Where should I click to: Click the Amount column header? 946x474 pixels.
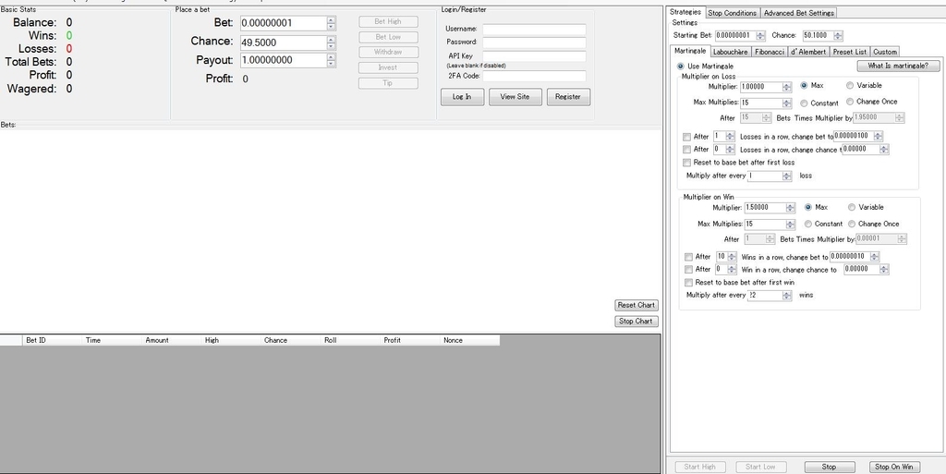point(171,340)
